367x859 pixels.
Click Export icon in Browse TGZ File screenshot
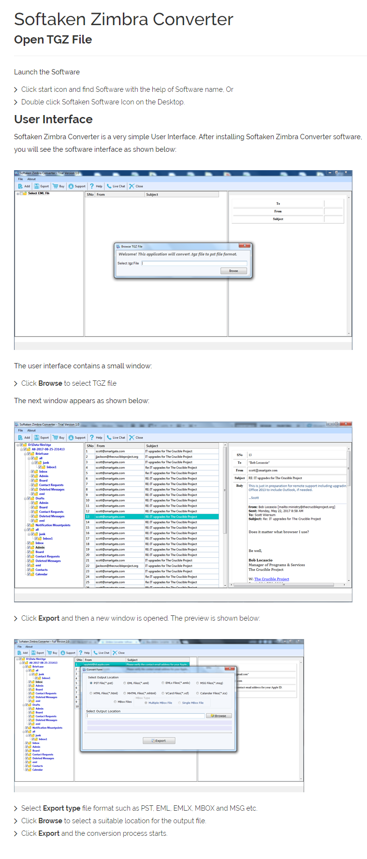point(37,186)
